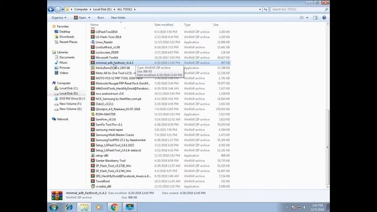Image resolution: width=377 pixels, height=212 pixels.
Task: Select the file Sianter Blackberry Tool
Action: (110, 161)
